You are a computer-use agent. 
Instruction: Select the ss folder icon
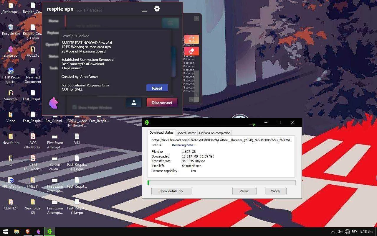pos(11,161)
